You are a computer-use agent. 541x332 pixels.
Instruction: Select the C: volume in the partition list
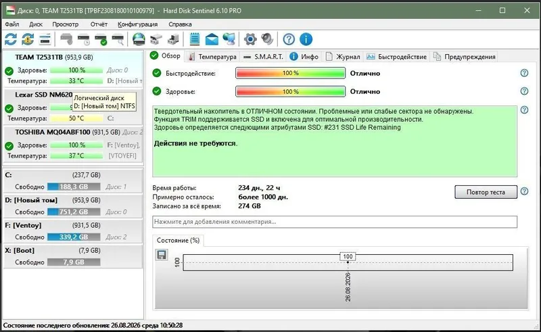(73, 181)
